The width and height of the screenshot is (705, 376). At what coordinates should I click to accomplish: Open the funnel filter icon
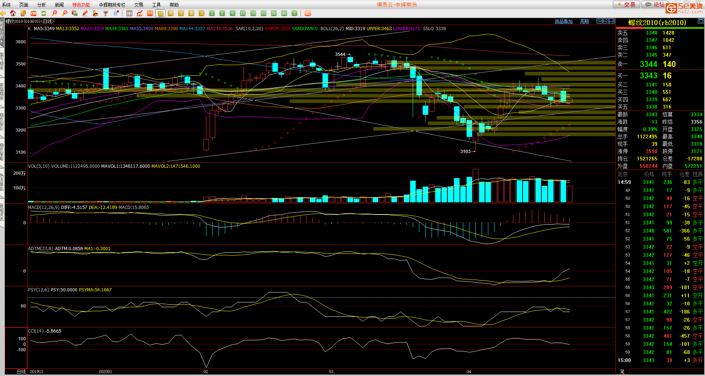106,13
